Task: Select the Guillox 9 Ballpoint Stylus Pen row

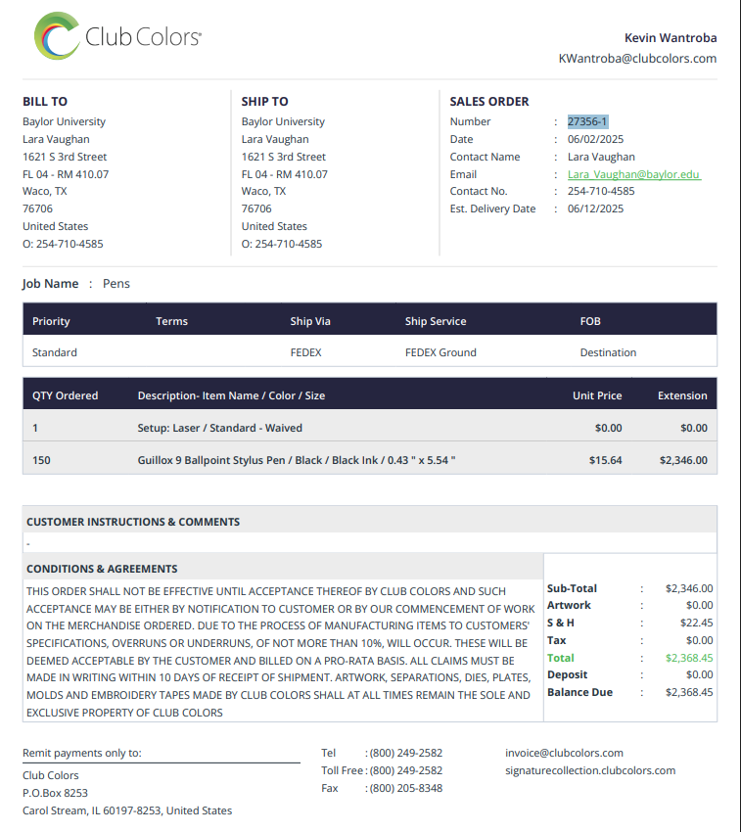Action: [369, 460]
